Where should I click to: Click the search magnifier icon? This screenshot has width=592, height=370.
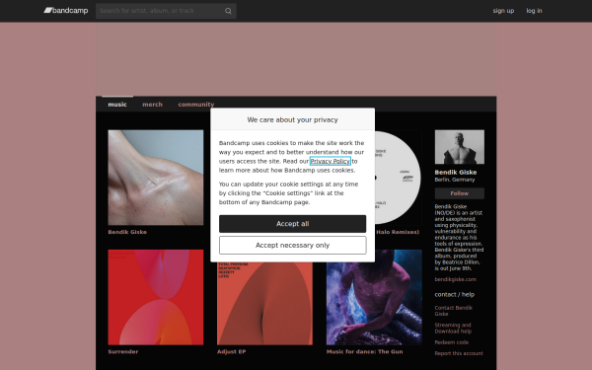coord(228,11)
